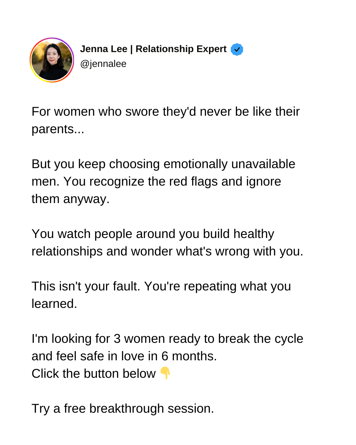Click the "Click the button below" text
The height and width of the screenshot is (445, 356).
(x=94, y=374)
